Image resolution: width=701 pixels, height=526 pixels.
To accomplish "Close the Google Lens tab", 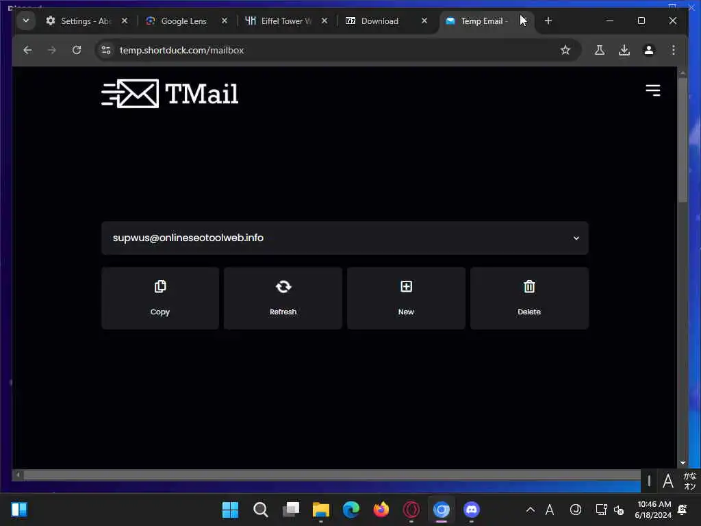I will tap(225, 21).
